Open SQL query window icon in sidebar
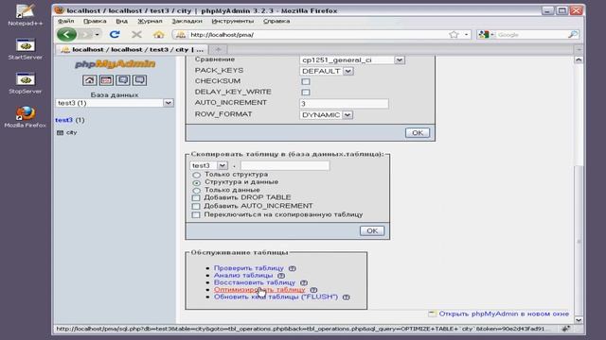The image size is (606, 340). click(106, 80)
